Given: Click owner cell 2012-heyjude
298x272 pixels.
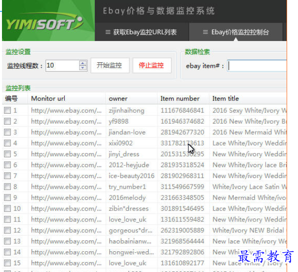Looking at the screenshot, I should coord(129,165).
